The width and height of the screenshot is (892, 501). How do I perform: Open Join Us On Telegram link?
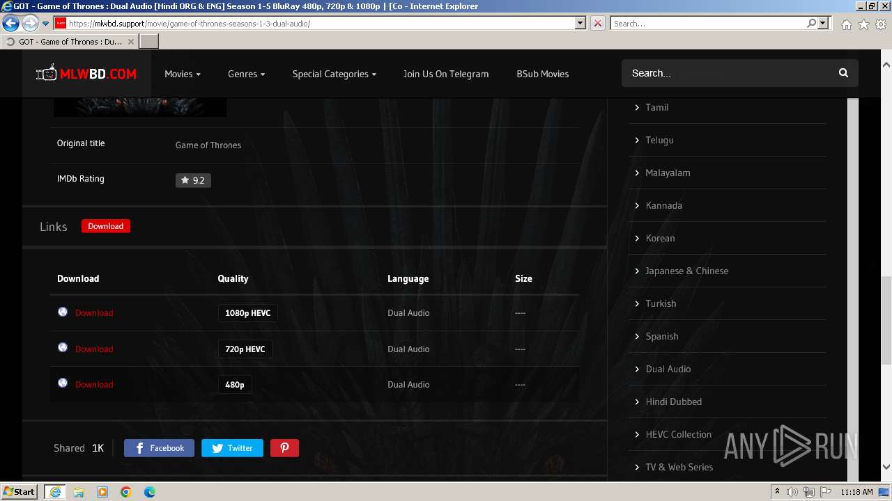click(x=446, y=74)
